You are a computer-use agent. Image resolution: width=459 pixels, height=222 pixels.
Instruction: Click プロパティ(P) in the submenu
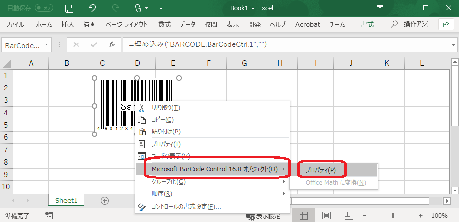[321, 170]
